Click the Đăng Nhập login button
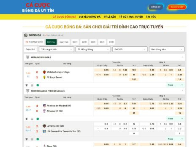 point(177,7)
